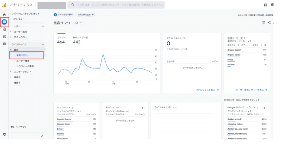Screen dimensions: 292x153
Task: Open the help question mark icon
Action: tap(272, 5)
